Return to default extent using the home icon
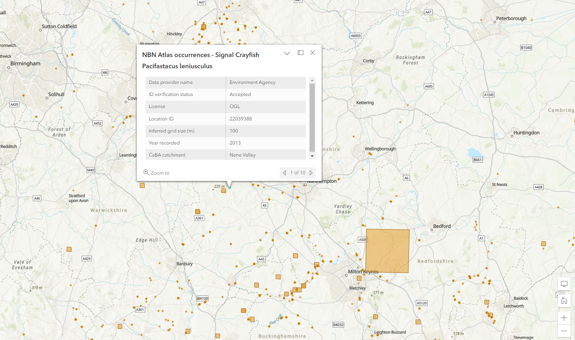This screenshot has width=575, height=340. coord(564,301)
